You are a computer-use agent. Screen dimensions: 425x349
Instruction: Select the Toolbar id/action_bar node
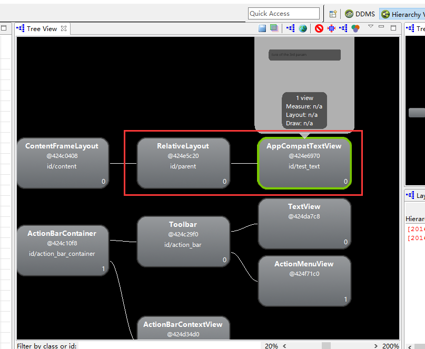coord(183,241)
